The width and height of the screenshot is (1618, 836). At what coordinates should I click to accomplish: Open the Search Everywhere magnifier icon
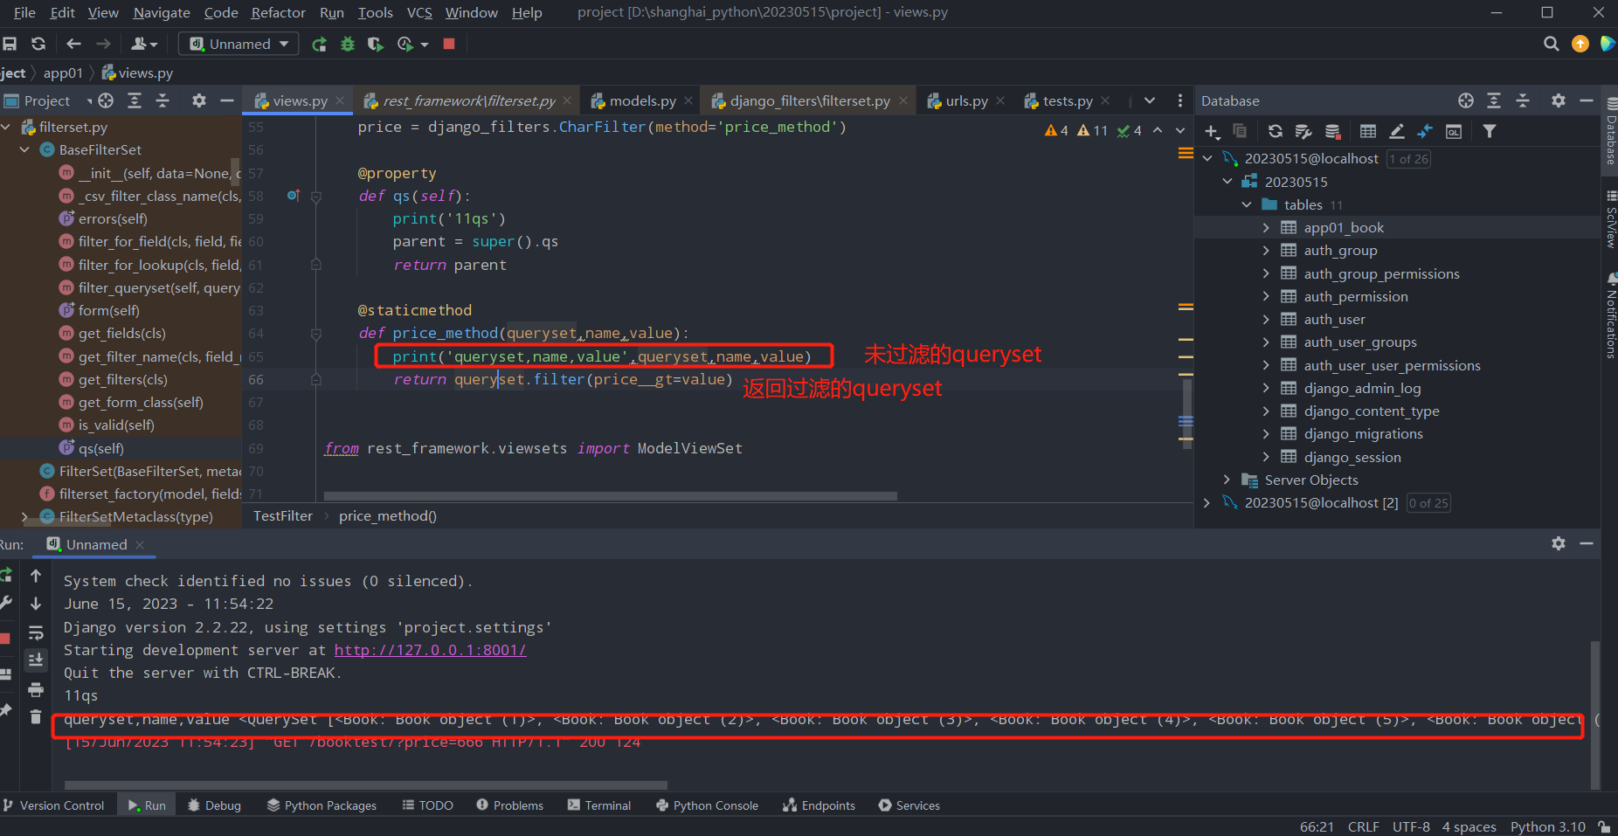(1552, 44)
